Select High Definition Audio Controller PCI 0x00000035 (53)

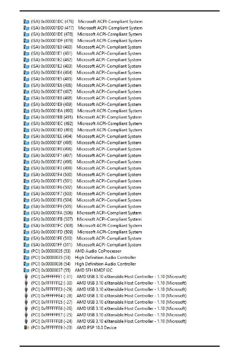click(80, 258)
